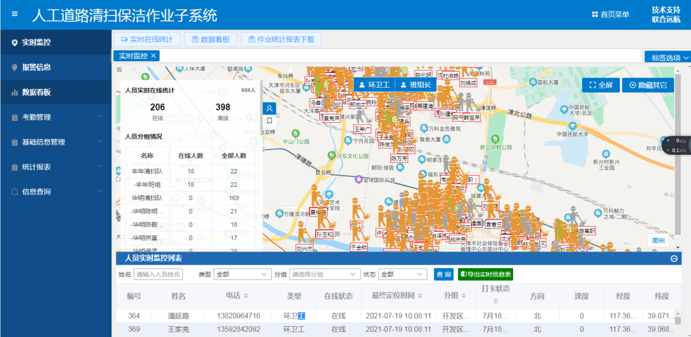The width and height of the screenshot is (691, 337).
Task: Click the 于金钿 worker label on map
Action: 359,247
